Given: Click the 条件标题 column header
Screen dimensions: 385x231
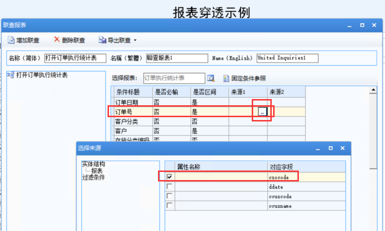Looking at the screenshot, I should tap(133, 92).
